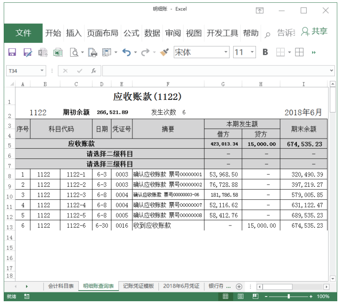
Task: Open the borders dropdown arrow
Action: coord(289,52)
